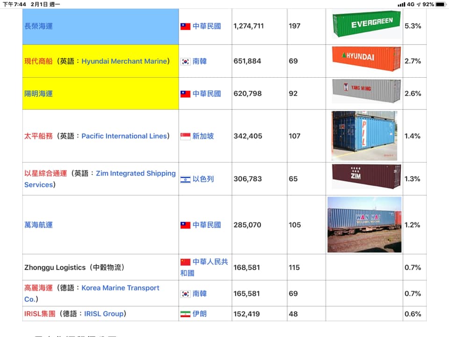Select the 620,798 capacity value
Screen dimensions: 449x337
coord(248,94)
